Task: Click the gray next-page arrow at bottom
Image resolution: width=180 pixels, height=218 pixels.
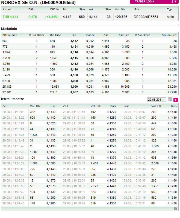Action: click(175, 209)
